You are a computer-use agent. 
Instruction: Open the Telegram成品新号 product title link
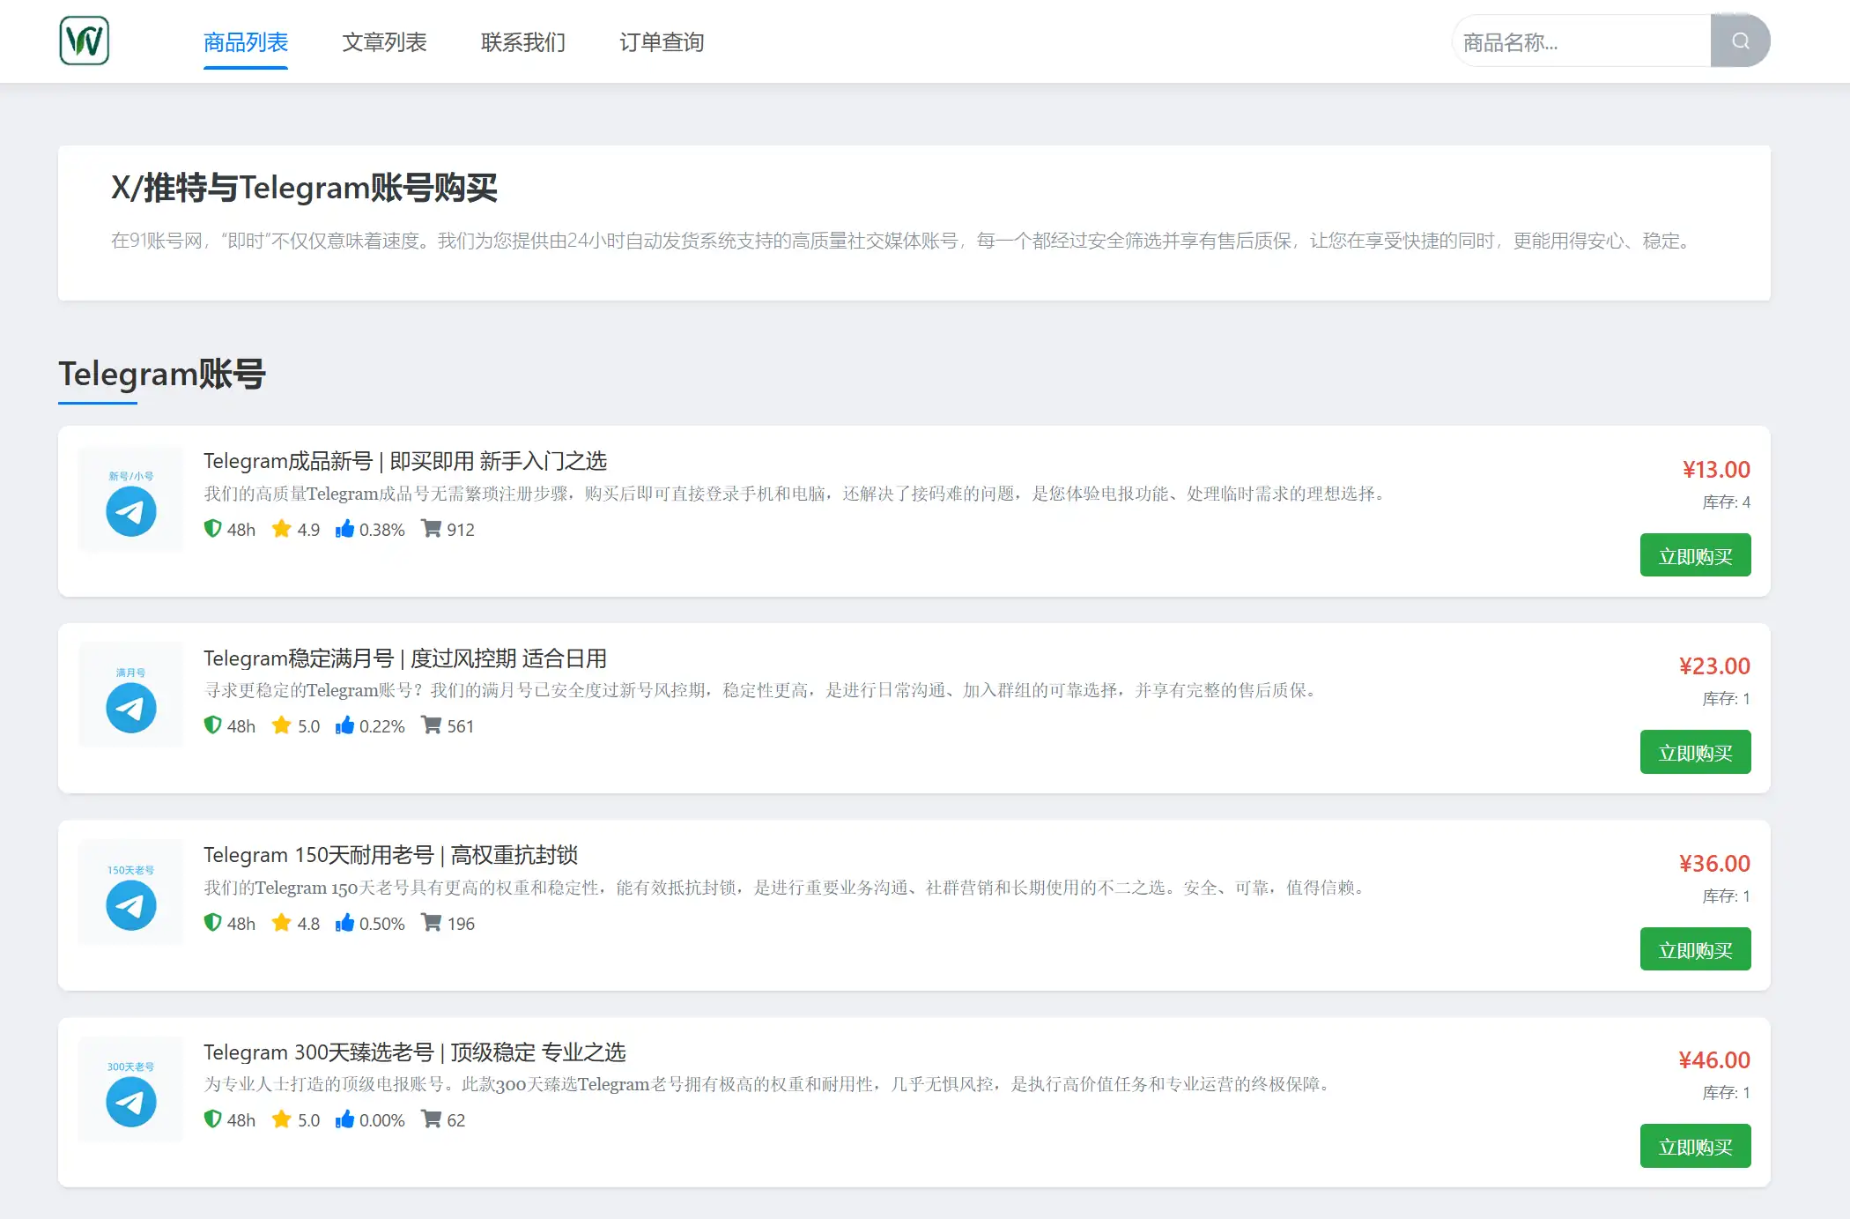[x=404, y=460]
